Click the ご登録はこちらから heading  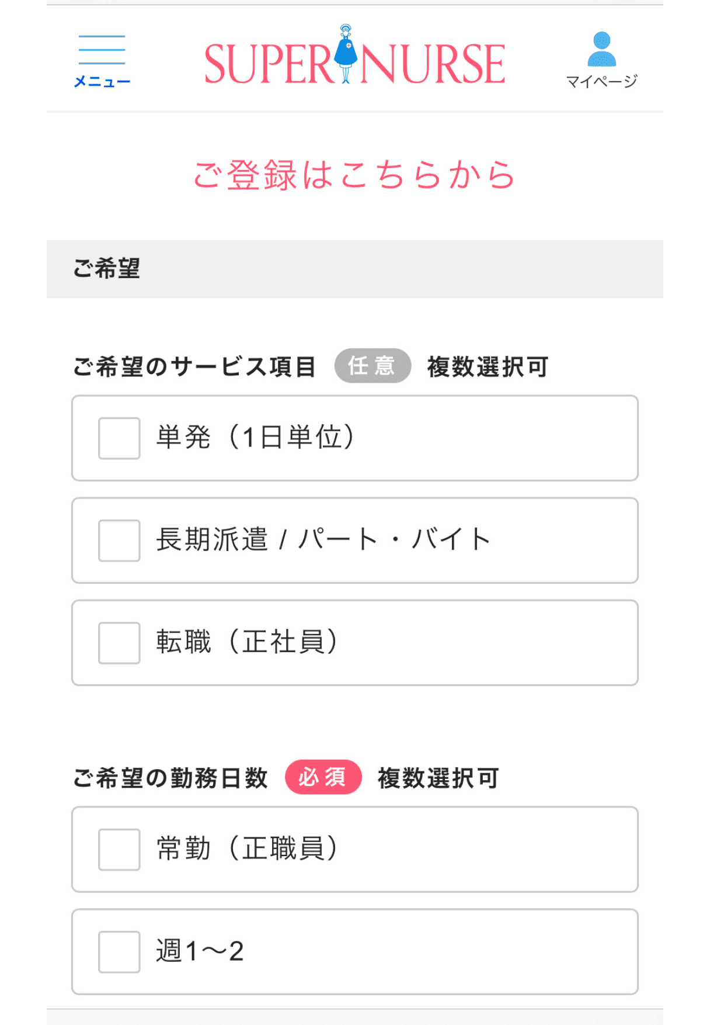click(354, 175)
